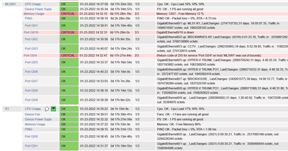This screenshot has height=151, width=288.
Task: Click the CRITICAL status cell for Memory Usage
Action: tap(68, 14)
